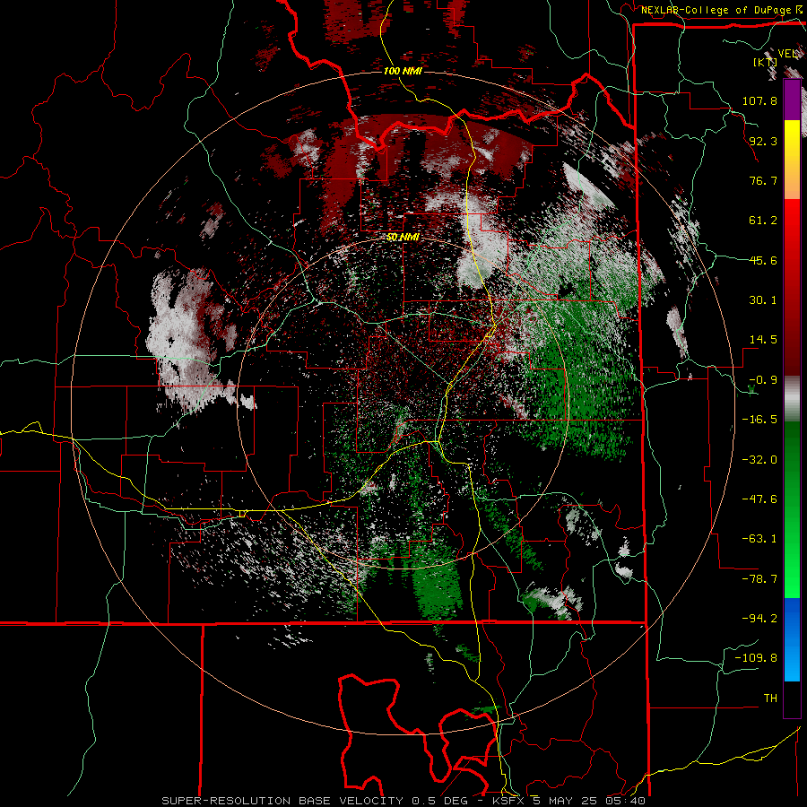Pick the gray near-zero segment of velocity scale

792,397
